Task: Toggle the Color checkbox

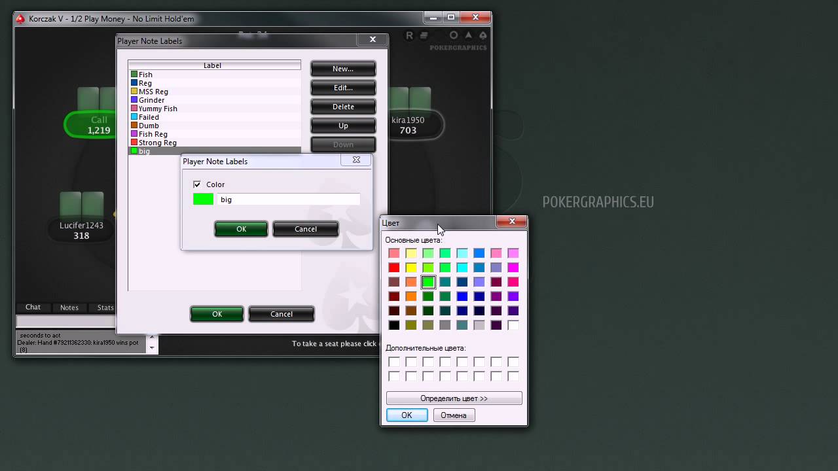Action: pos(197,184)
